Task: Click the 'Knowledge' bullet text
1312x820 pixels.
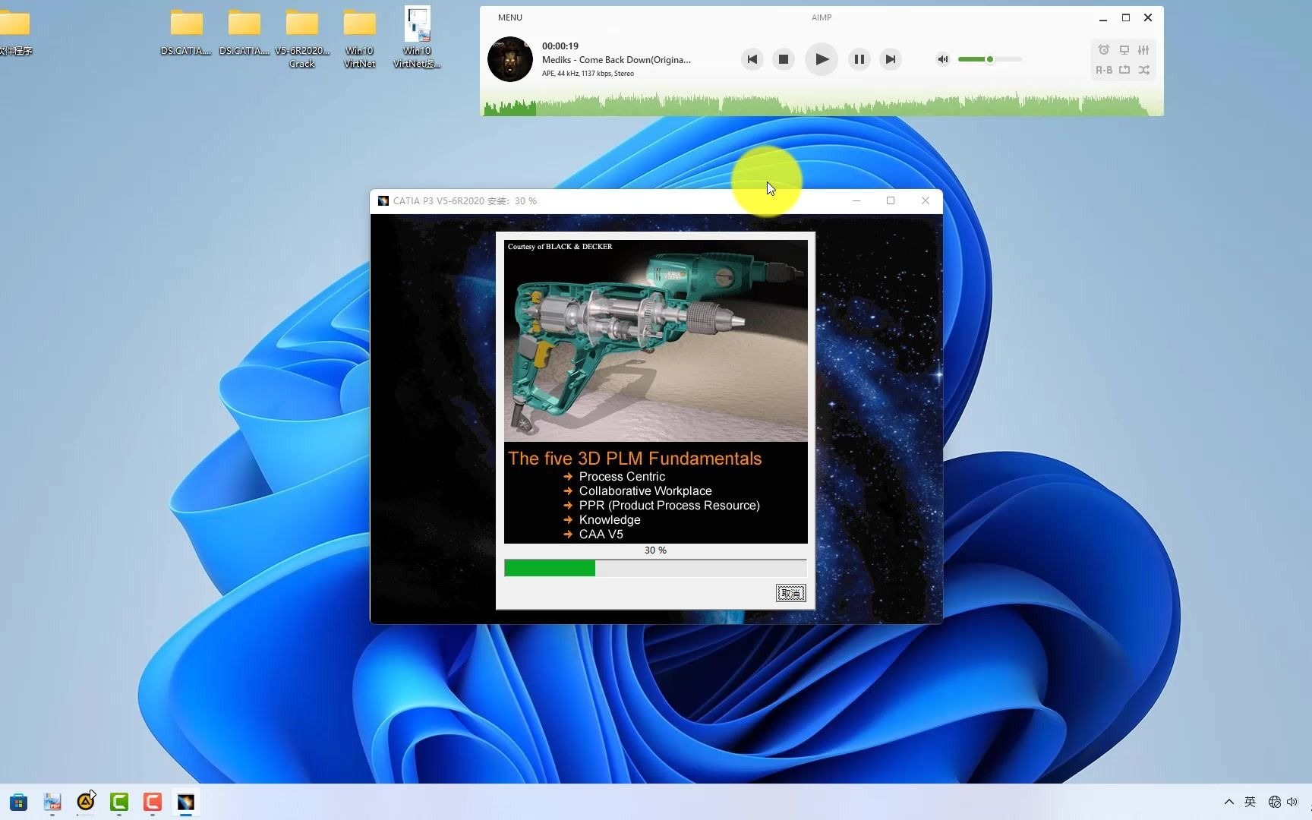Action: [x=610, y=520]
